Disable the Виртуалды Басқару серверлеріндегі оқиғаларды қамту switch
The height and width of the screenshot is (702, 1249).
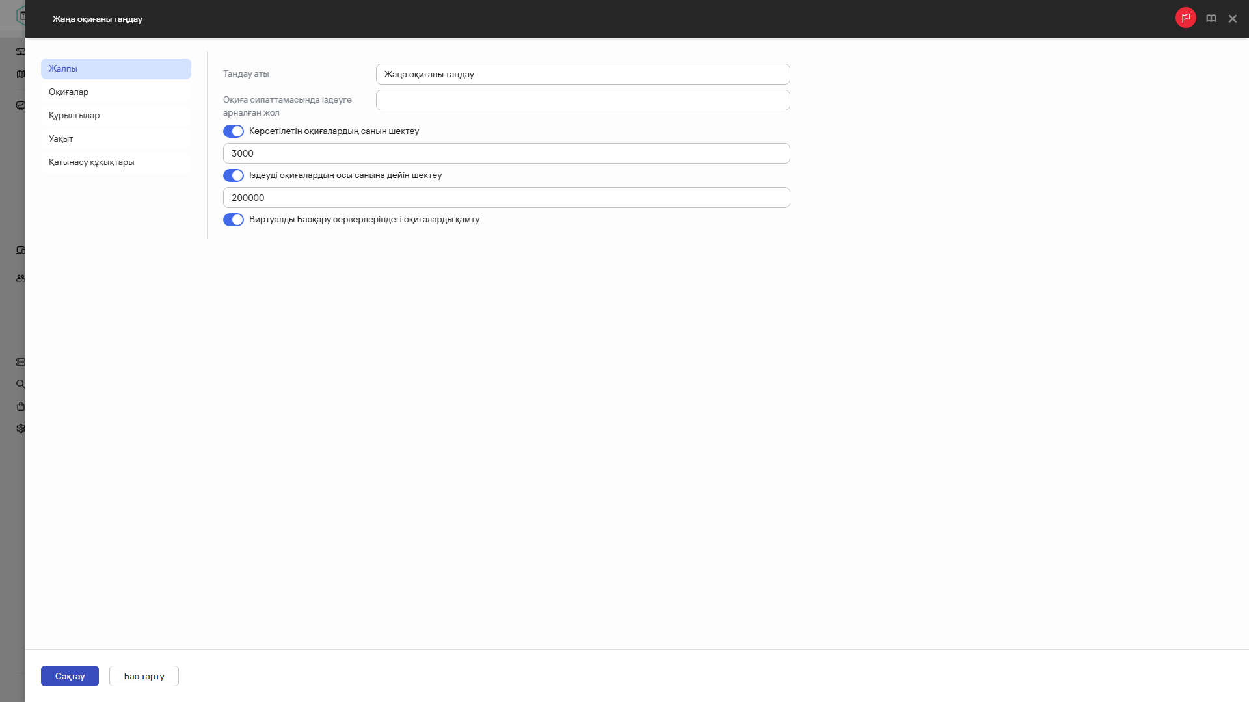(233, 220)
